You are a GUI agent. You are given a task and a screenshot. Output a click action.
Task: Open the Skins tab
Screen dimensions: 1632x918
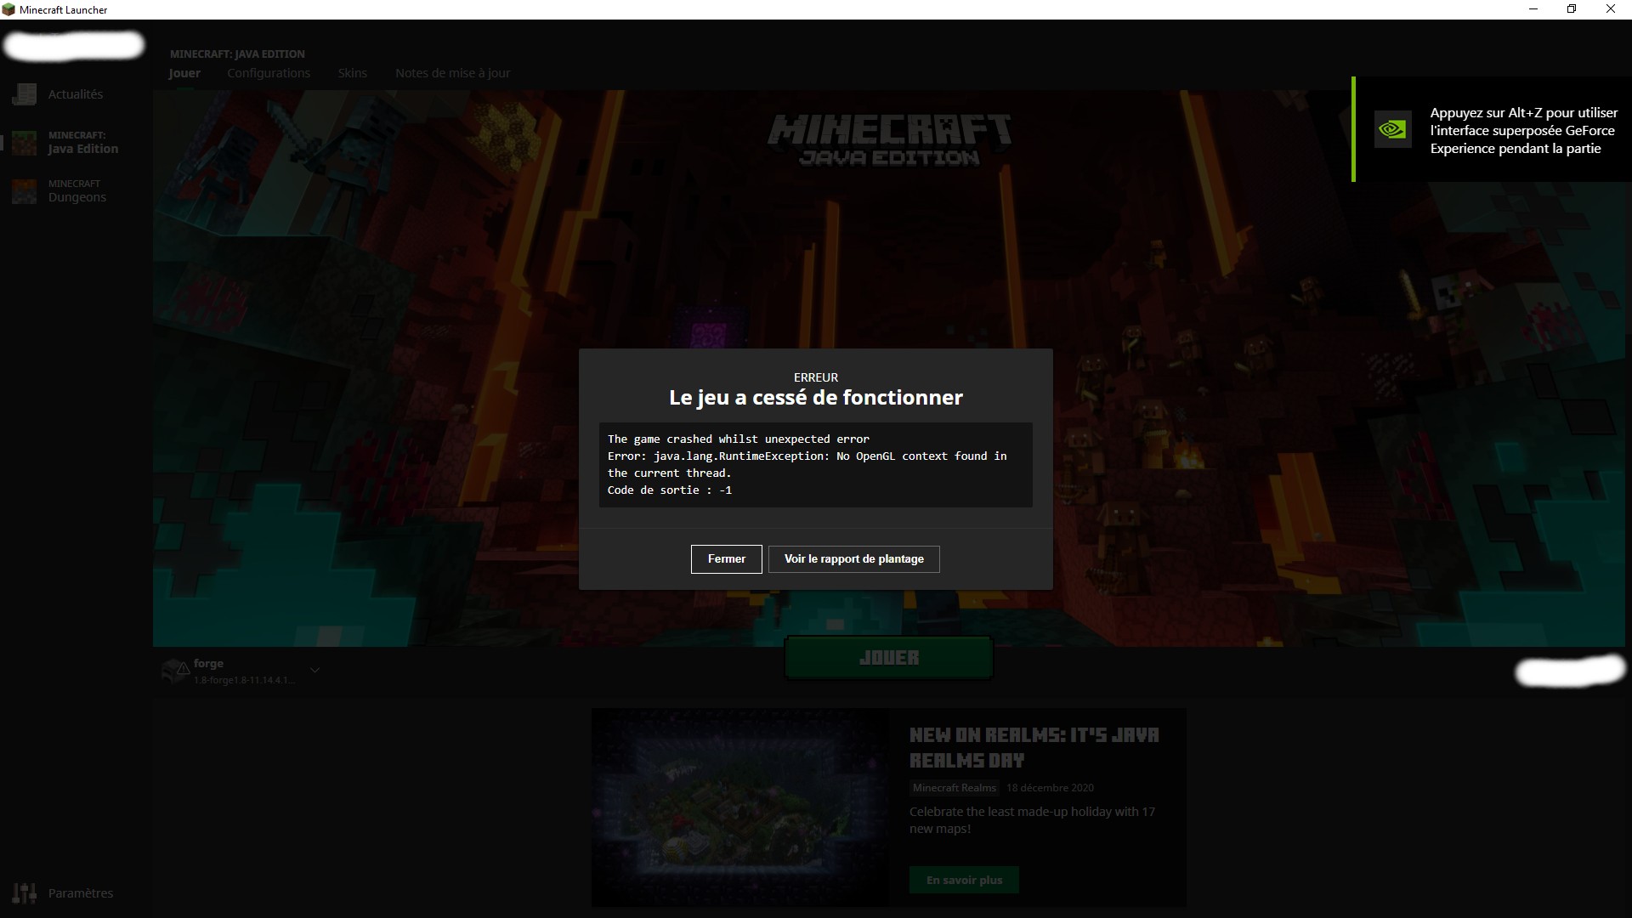click(353, 73)
